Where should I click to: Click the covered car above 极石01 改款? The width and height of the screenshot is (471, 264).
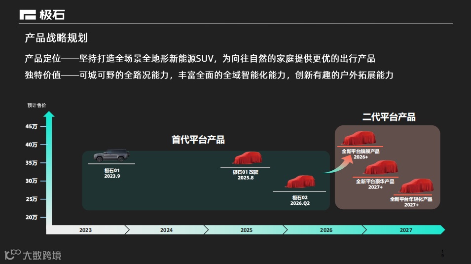[248, 158]
